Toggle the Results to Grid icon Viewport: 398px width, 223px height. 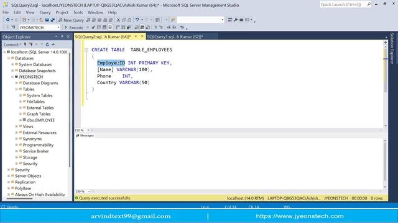click(x=142, y=27)
